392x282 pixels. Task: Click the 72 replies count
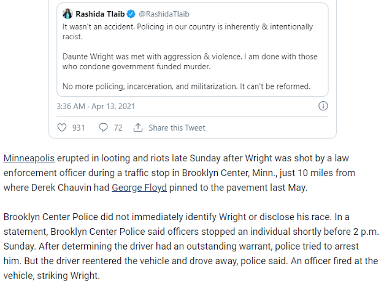point(118,128)
